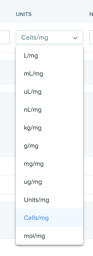
Task: Select the g/mg option
Action: pyautogui.click(x=49, y=146)
